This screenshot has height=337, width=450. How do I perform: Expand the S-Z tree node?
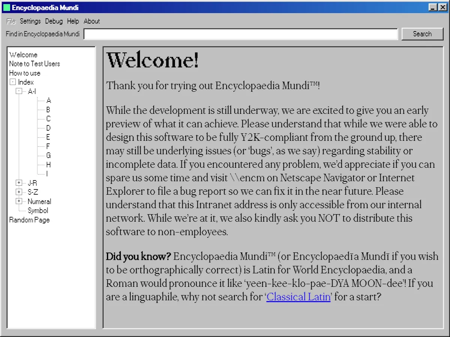(x=19, y=192)
